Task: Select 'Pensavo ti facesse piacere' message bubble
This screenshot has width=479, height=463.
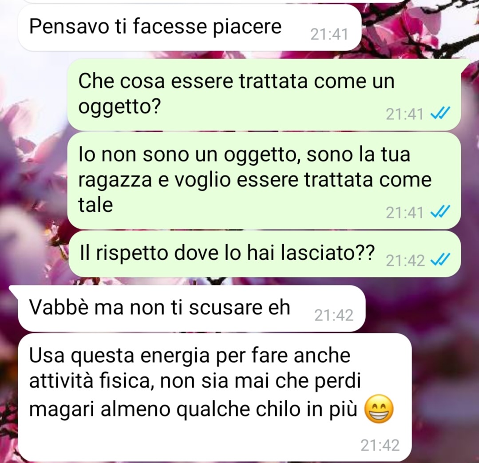Action: [x=190, y=28]
